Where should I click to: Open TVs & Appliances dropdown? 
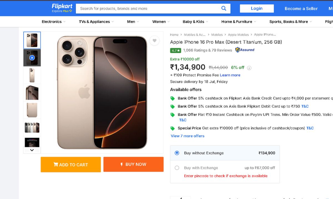point(96,22)
